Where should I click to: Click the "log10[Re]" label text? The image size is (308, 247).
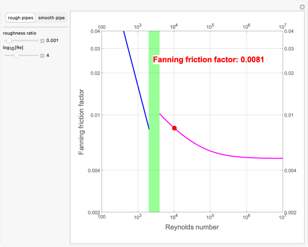click(x=13, y=48)
